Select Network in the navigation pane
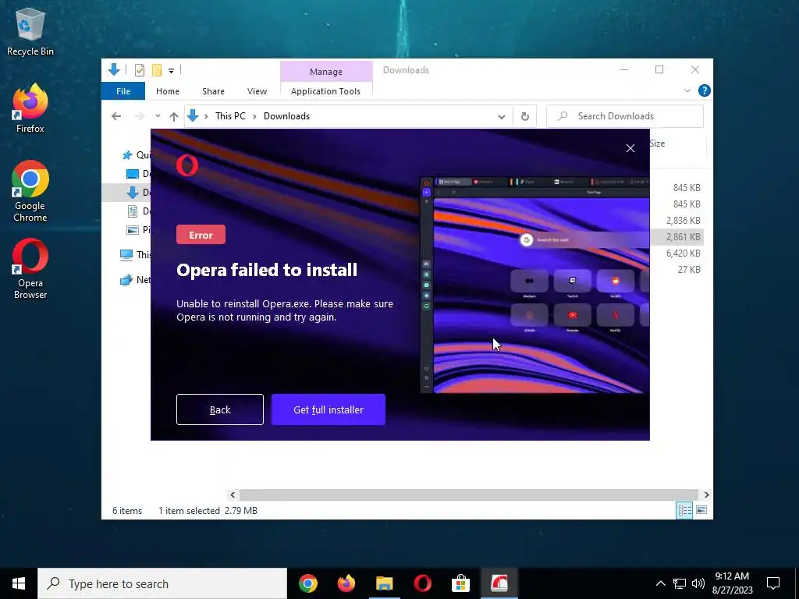This screenshot has width=799, height=599. point(135,280)
